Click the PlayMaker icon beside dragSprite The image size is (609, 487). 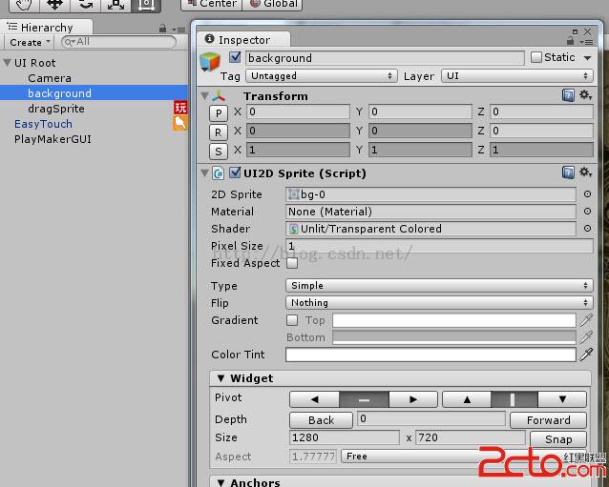pyautogui.click(x=180, y=108)
